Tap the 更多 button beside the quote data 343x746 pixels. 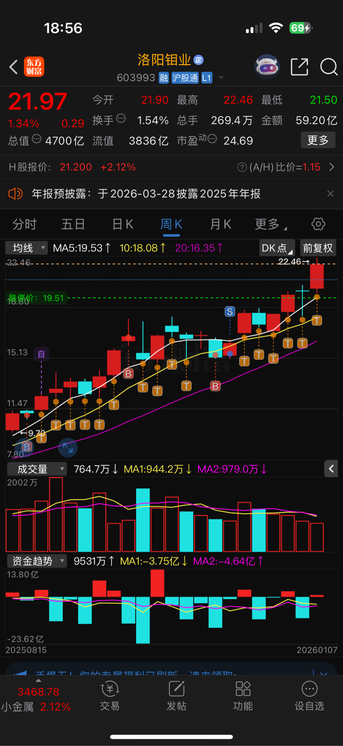point(318,140)
